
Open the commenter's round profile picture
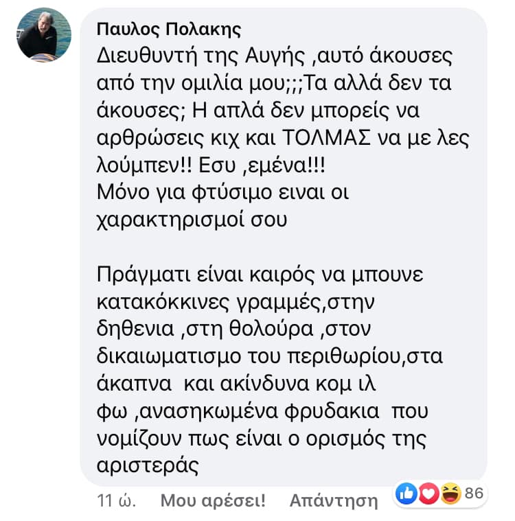click(x=44, y=35)
